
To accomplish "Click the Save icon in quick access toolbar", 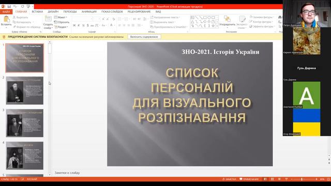I will (x=9, y=7).
